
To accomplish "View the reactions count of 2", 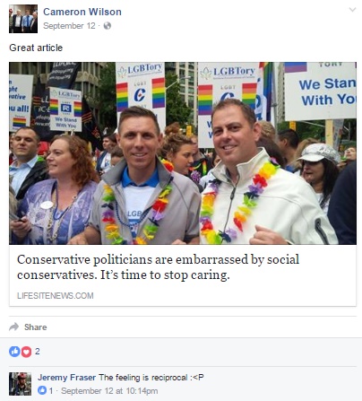I will click(x=38, y=352).
